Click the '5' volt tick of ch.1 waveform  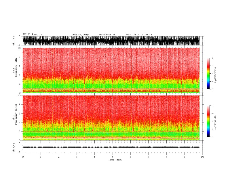coord(20,36)
